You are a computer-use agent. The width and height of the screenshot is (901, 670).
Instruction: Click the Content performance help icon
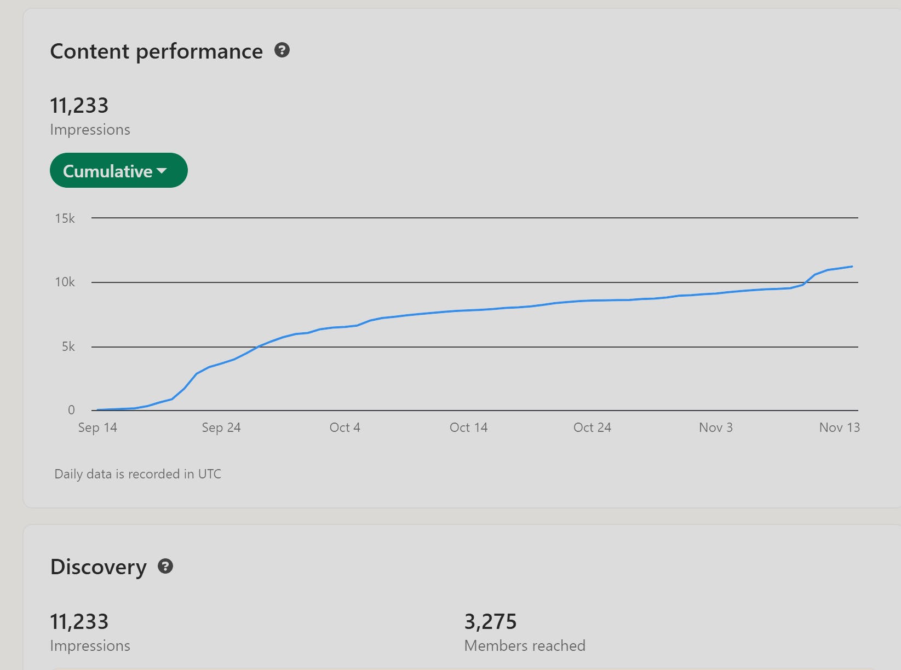[x=282, y=50]
